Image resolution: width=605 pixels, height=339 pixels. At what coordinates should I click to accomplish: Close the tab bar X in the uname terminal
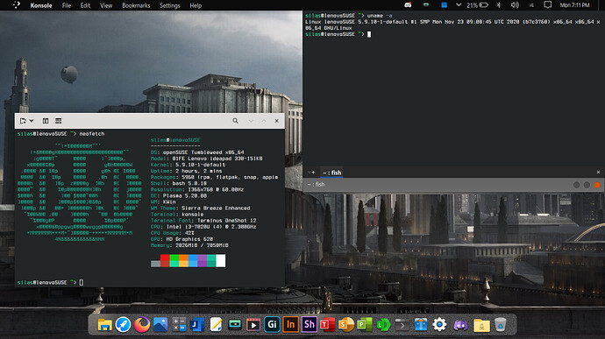coord(598,173)
